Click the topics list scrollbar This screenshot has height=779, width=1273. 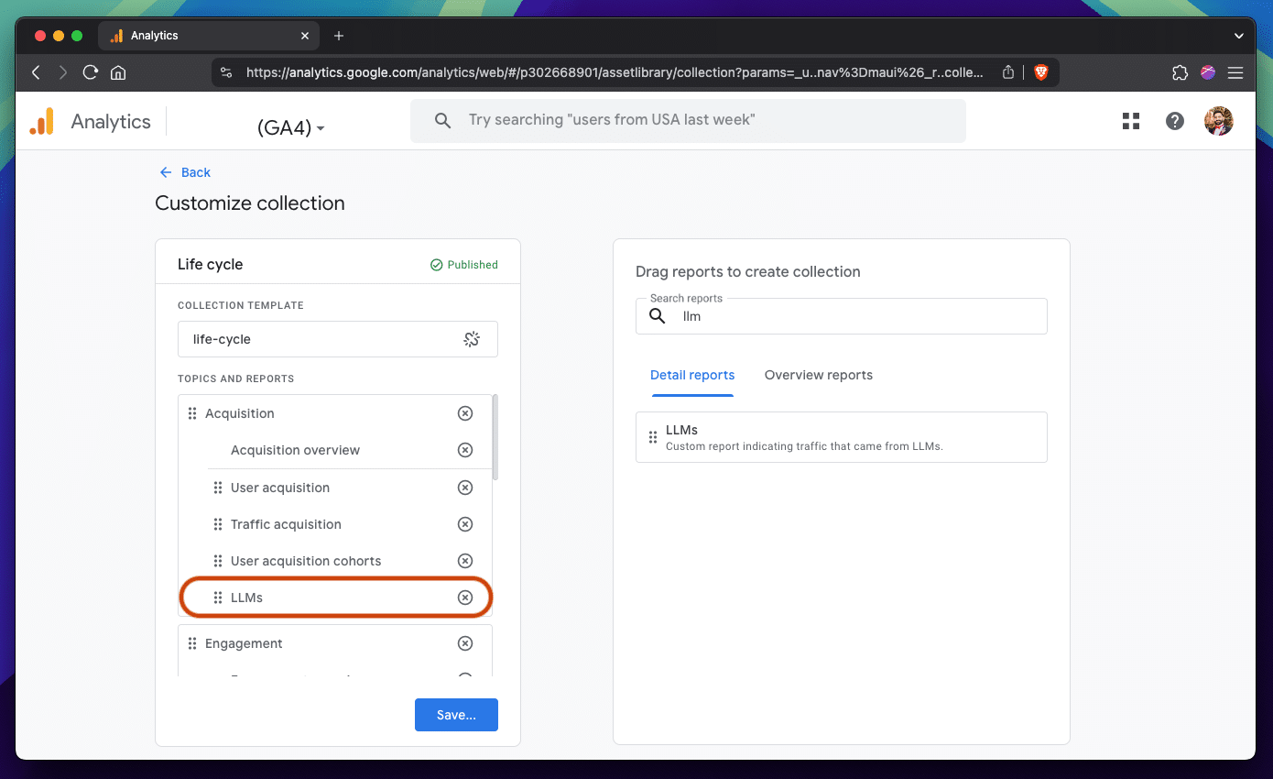click(495, 437)
